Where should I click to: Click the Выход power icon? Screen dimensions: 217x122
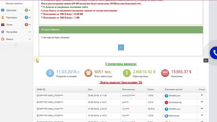[3, 39]
